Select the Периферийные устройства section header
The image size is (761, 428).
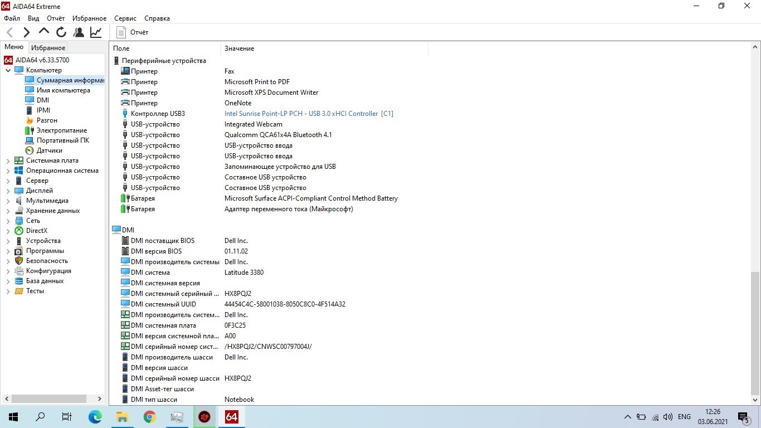(x=159, y=61)
